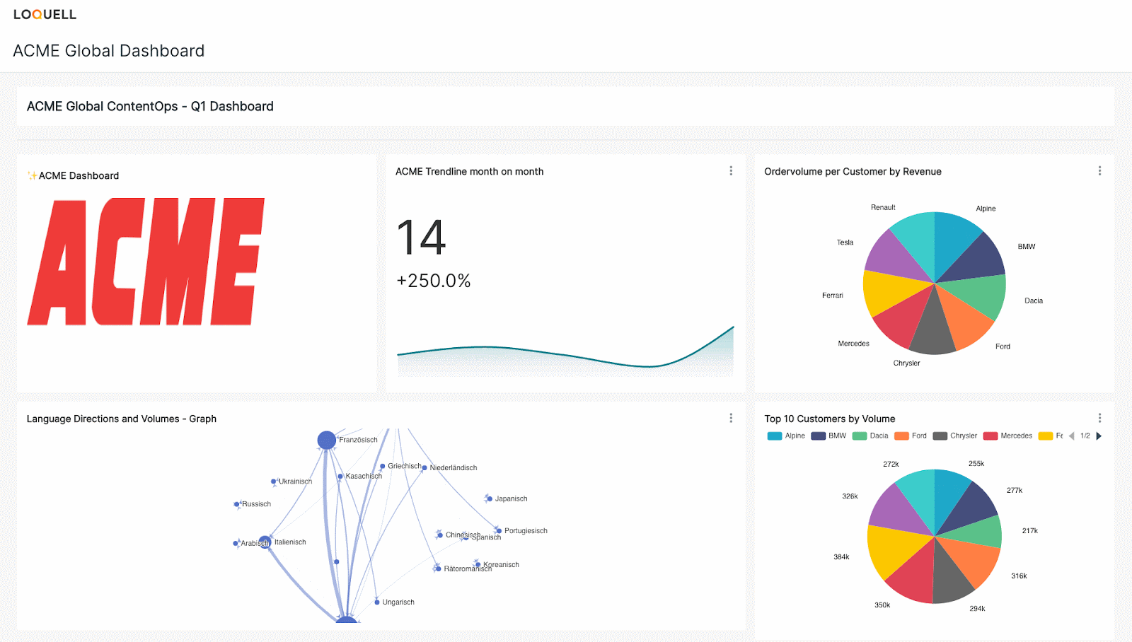The height and width of the screenshot is (642, 1132).
Task: Click the Chinesisch label in the language graph
Action: click(463, 535)
